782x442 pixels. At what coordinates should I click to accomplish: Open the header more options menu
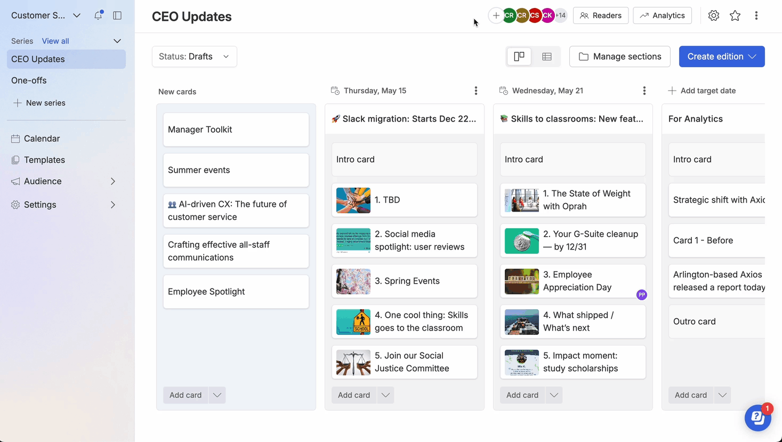click(756, 15)
